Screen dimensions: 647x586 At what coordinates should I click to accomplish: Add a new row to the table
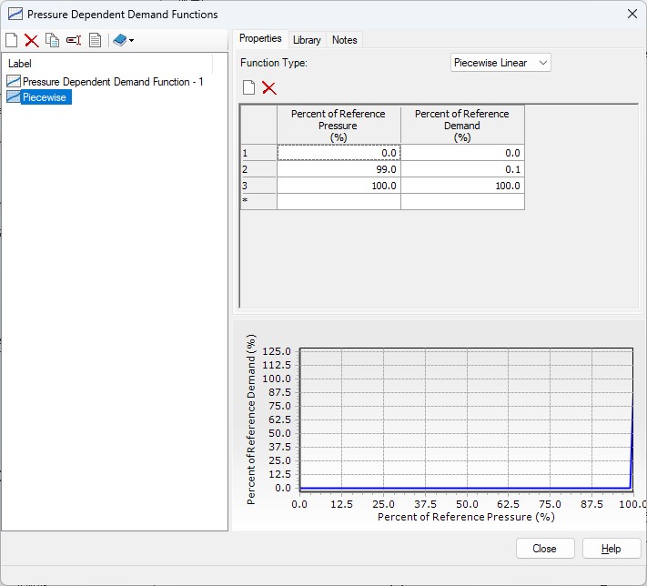click(248, 87)
